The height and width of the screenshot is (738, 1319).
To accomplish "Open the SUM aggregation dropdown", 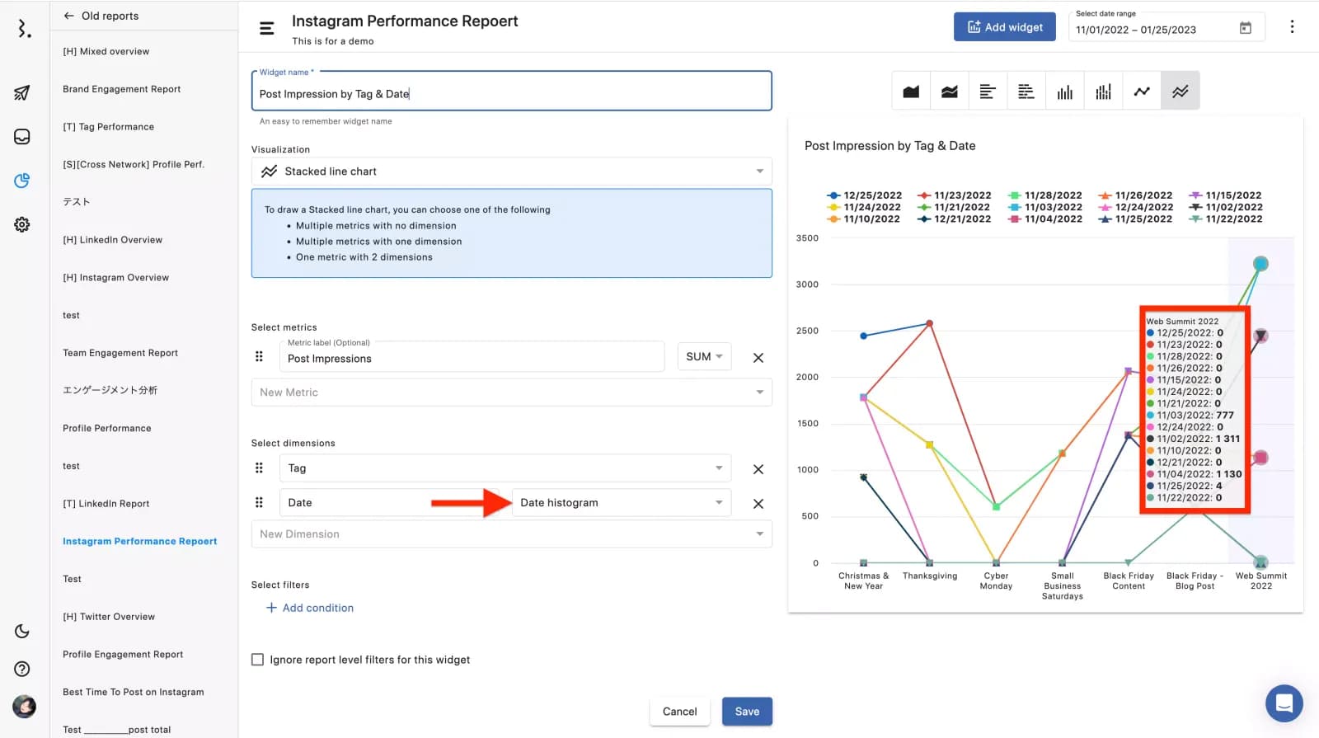I will click(704, 357).
